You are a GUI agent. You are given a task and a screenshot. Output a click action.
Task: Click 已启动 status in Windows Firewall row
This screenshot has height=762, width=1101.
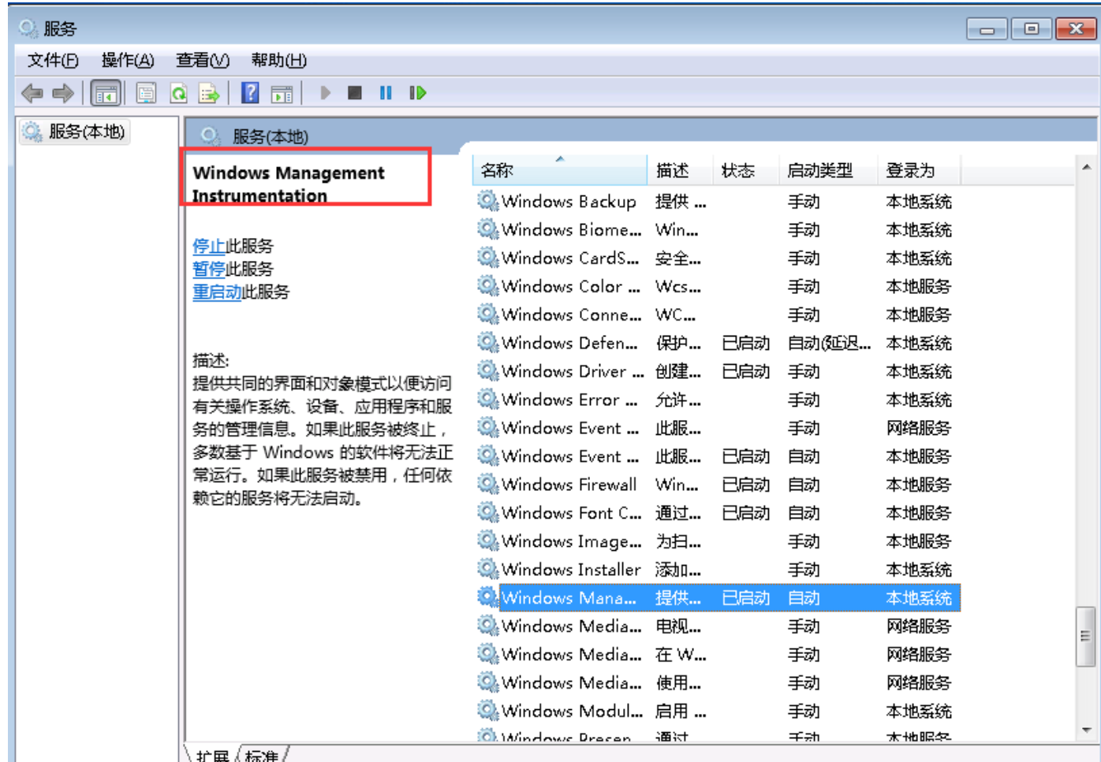(x=745, y=485)
